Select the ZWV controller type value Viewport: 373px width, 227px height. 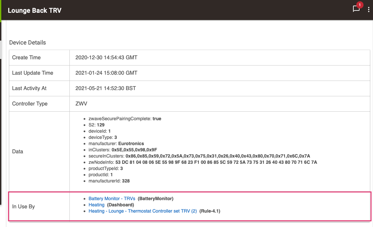(x=81, y=104)
